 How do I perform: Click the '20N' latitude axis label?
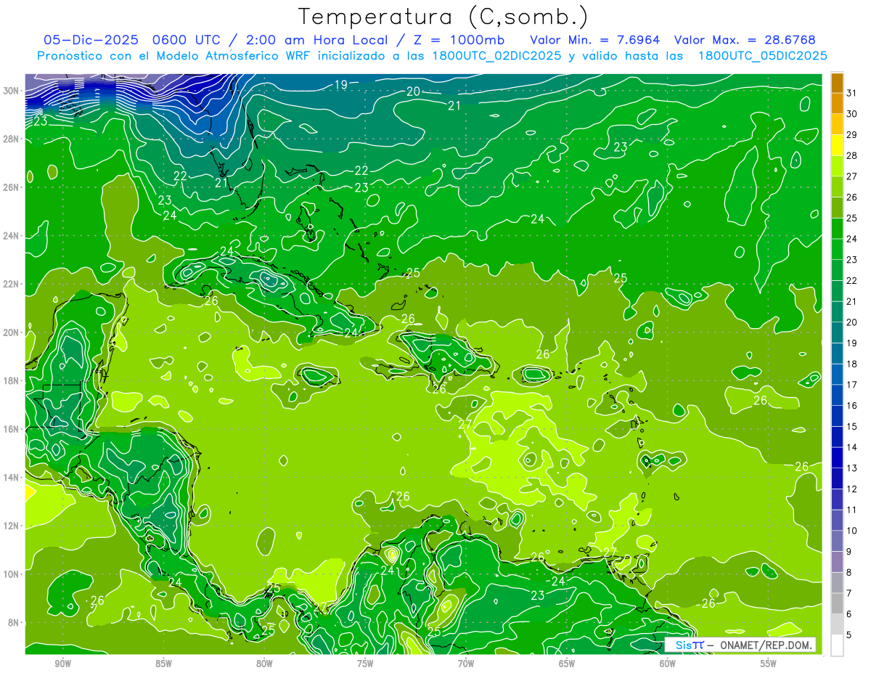12,333
